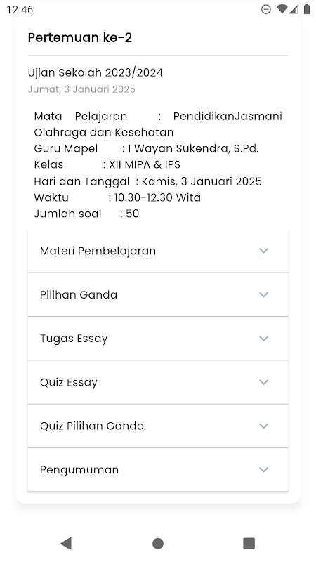Expand the Quiz Pilihan Ganda chevron

pyautogui.click(x=264, y=426)
